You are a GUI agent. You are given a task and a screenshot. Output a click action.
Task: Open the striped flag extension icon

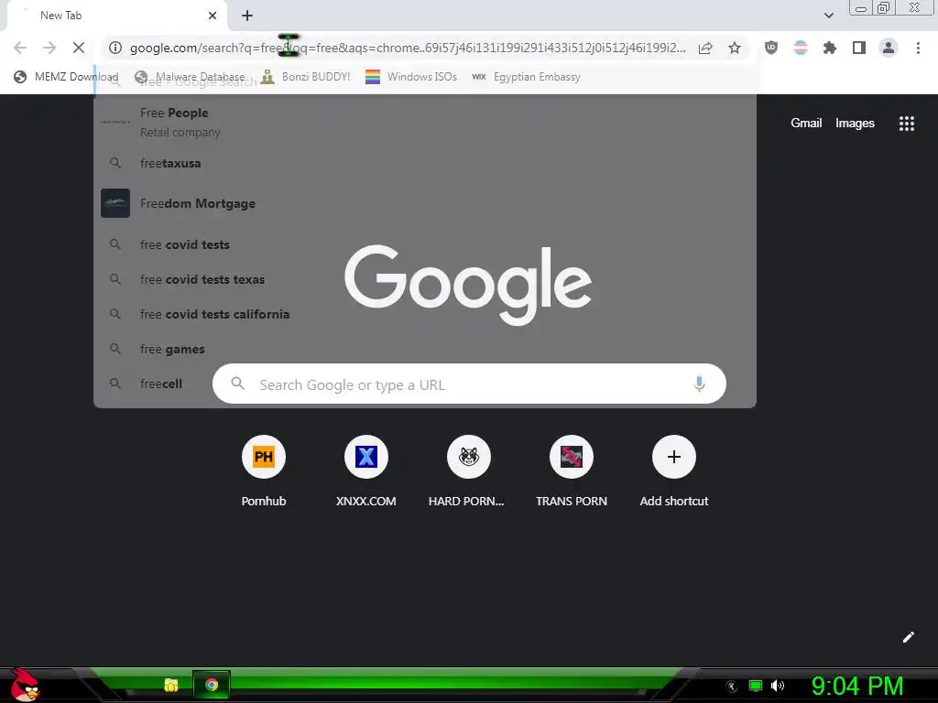(801, 48)
